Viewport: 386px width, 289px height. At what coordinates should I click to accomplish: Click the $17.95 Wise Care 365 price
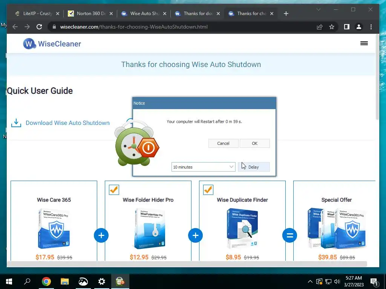(x=45, y=257)
